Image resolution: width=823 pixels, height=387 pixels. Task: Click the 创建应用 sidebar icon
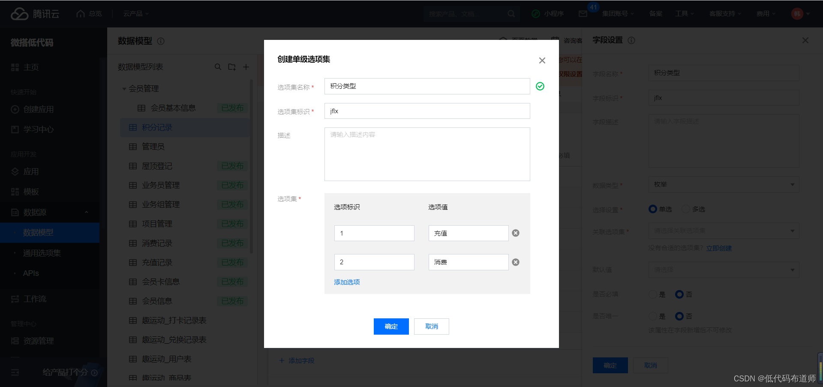coord(15,109)
